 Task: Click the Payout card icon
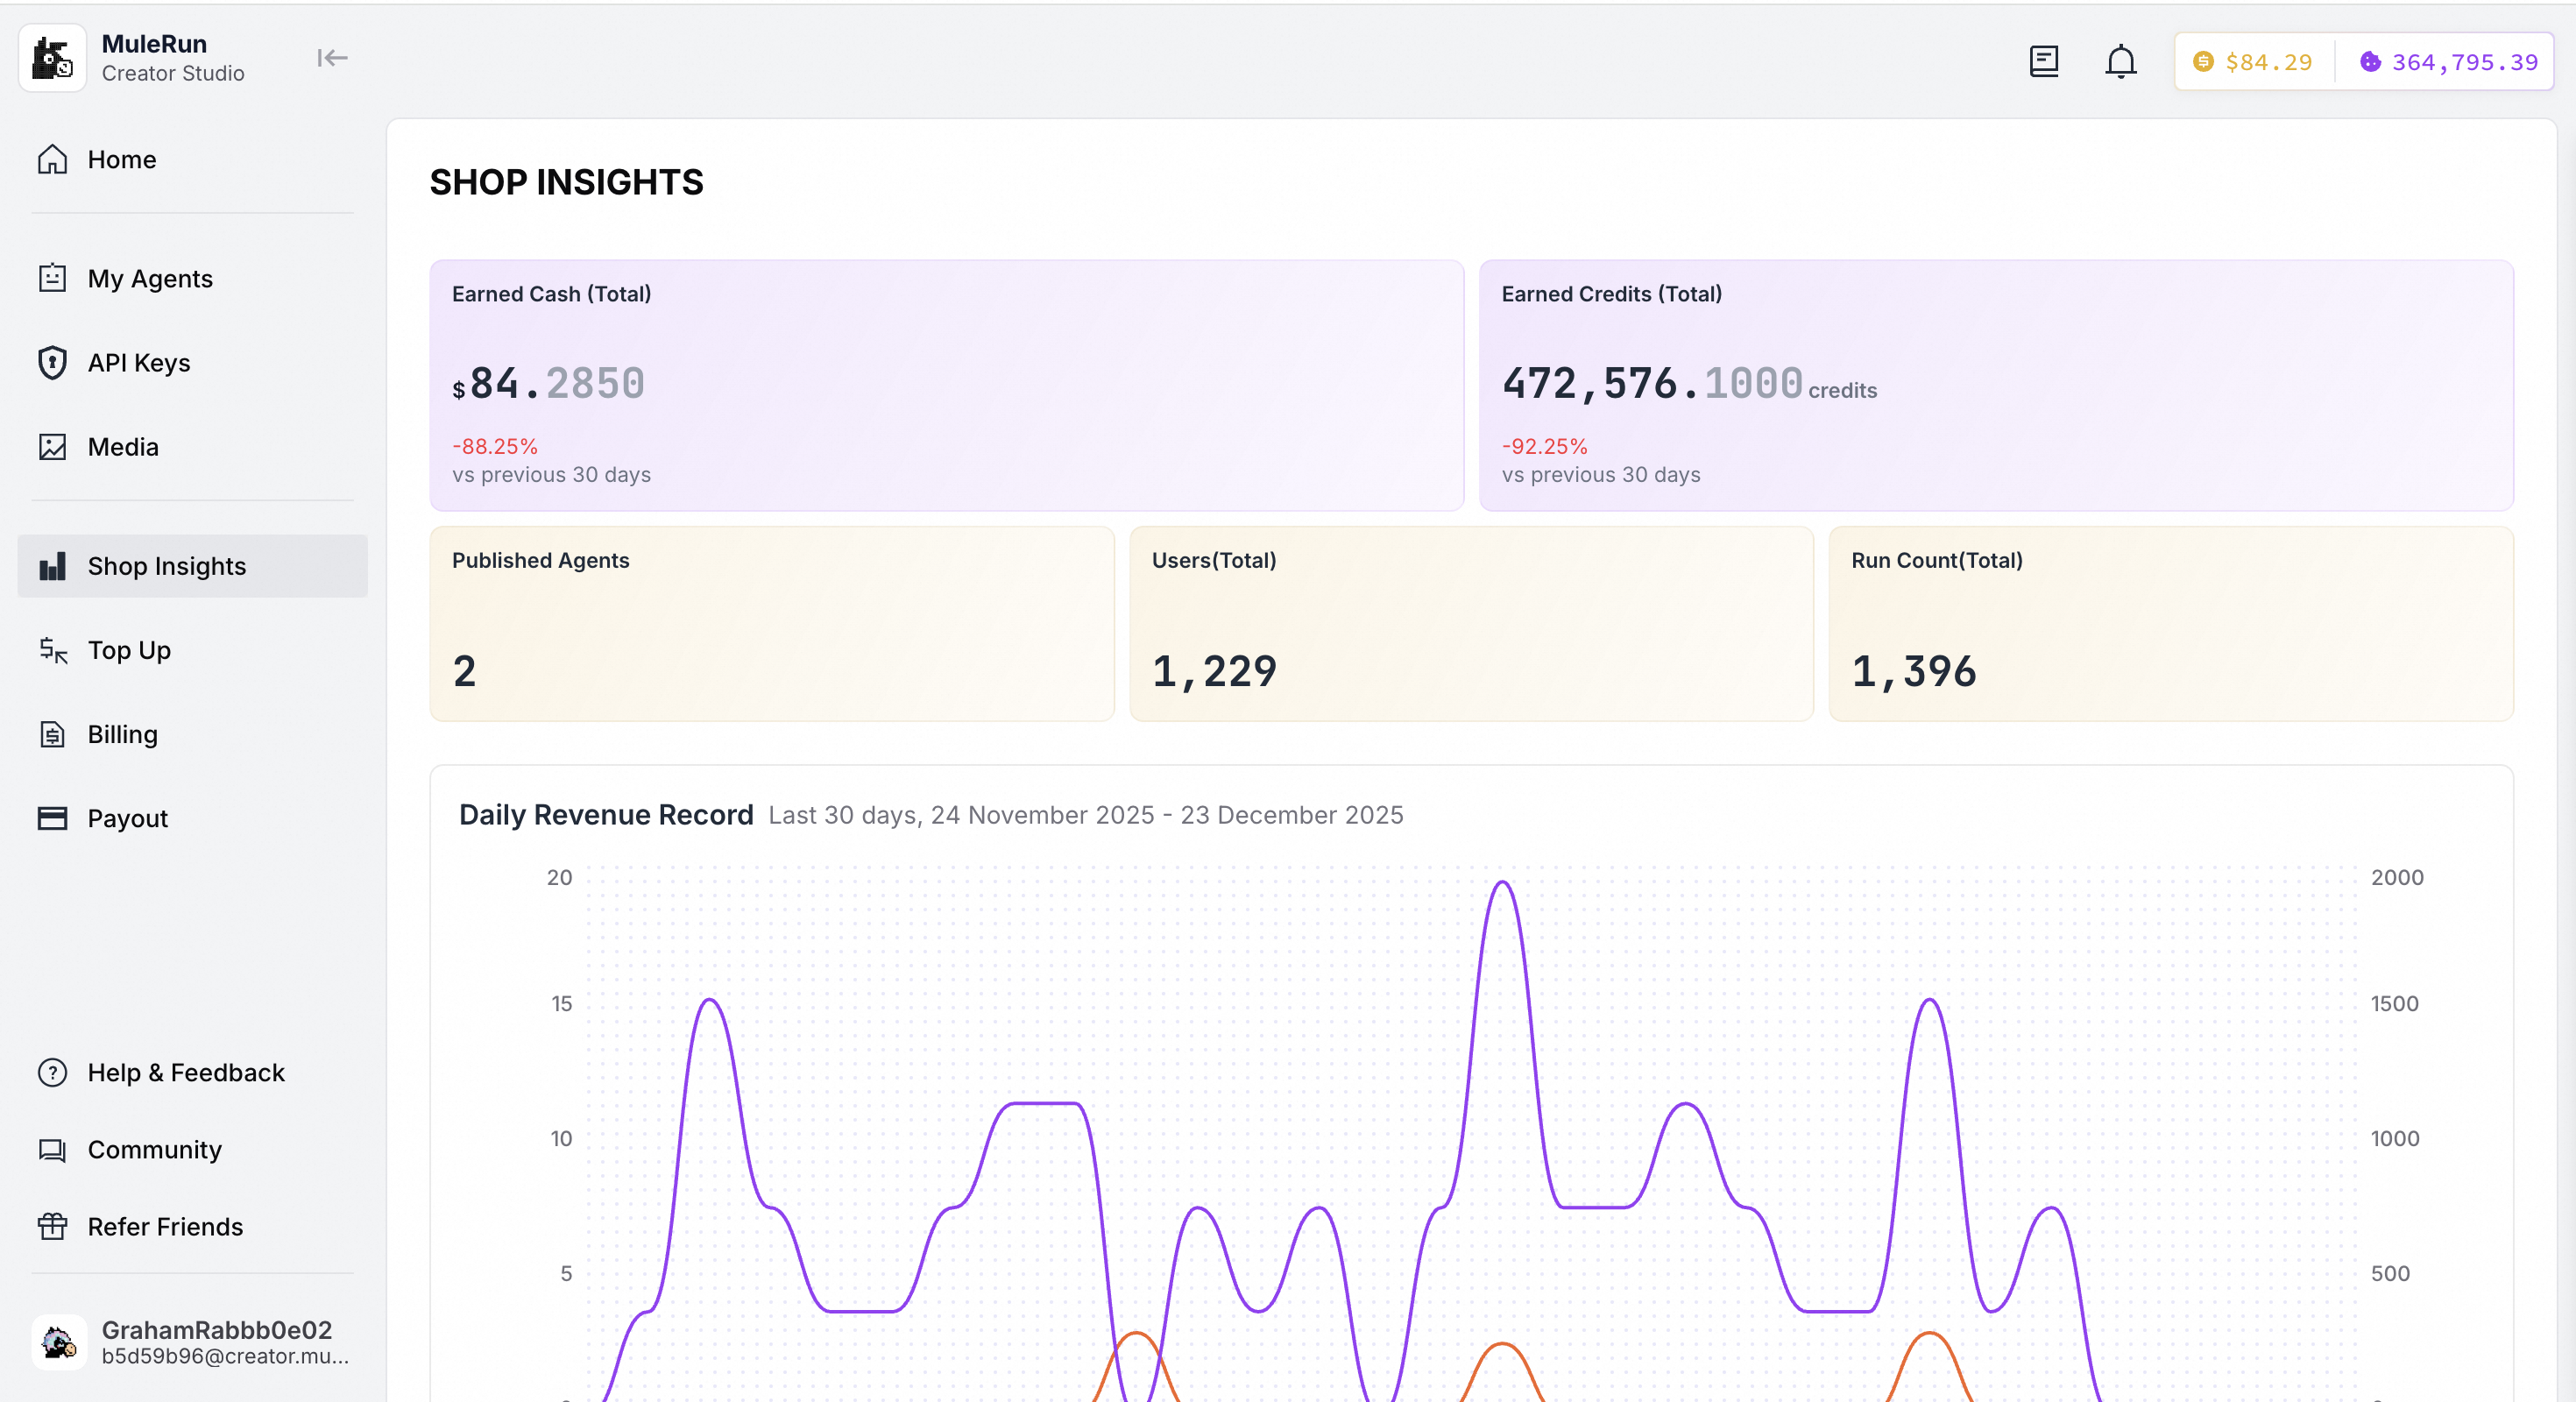(x=52, y=818)
